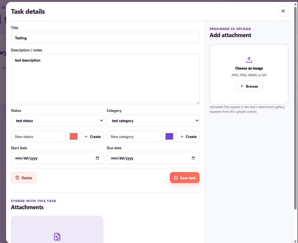This screenshot has height=243, width=298.
Task: Click the JPEG, PNG, WebP, or GIF hint
Action: [249, 75]
